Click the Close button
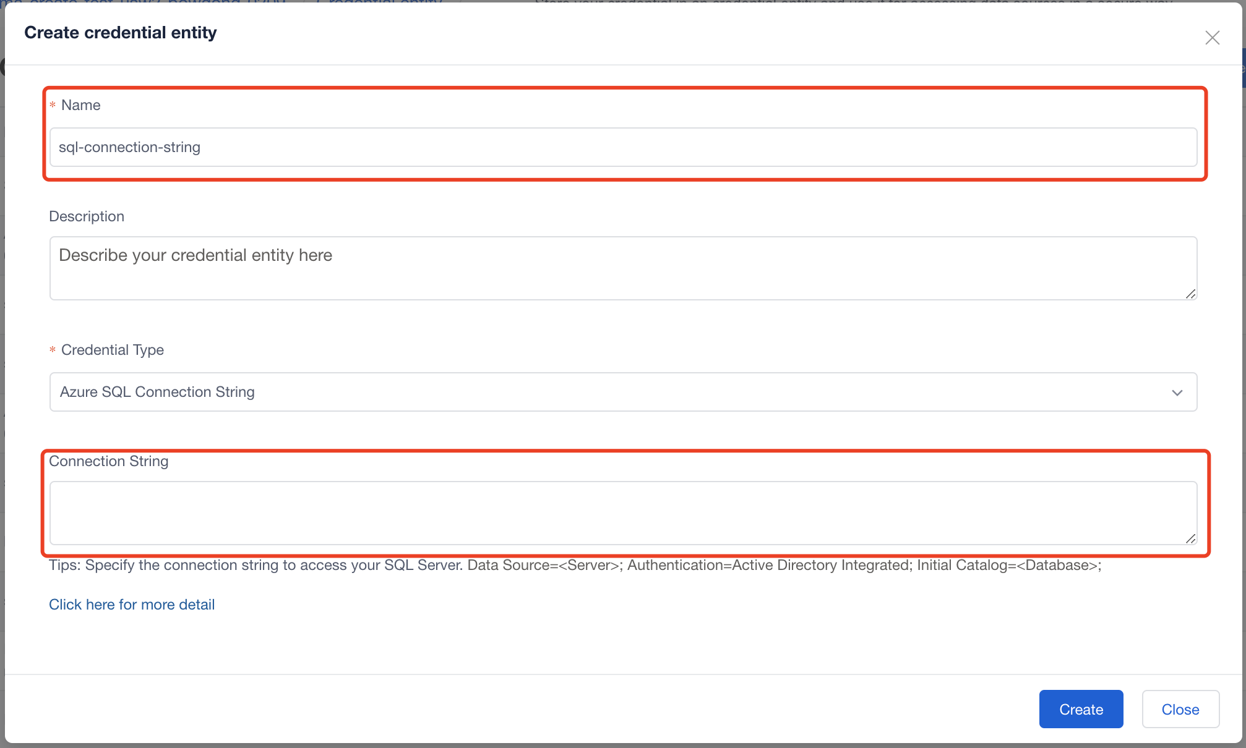The width and height of the screenshot is (1246, 748). 1179,709
